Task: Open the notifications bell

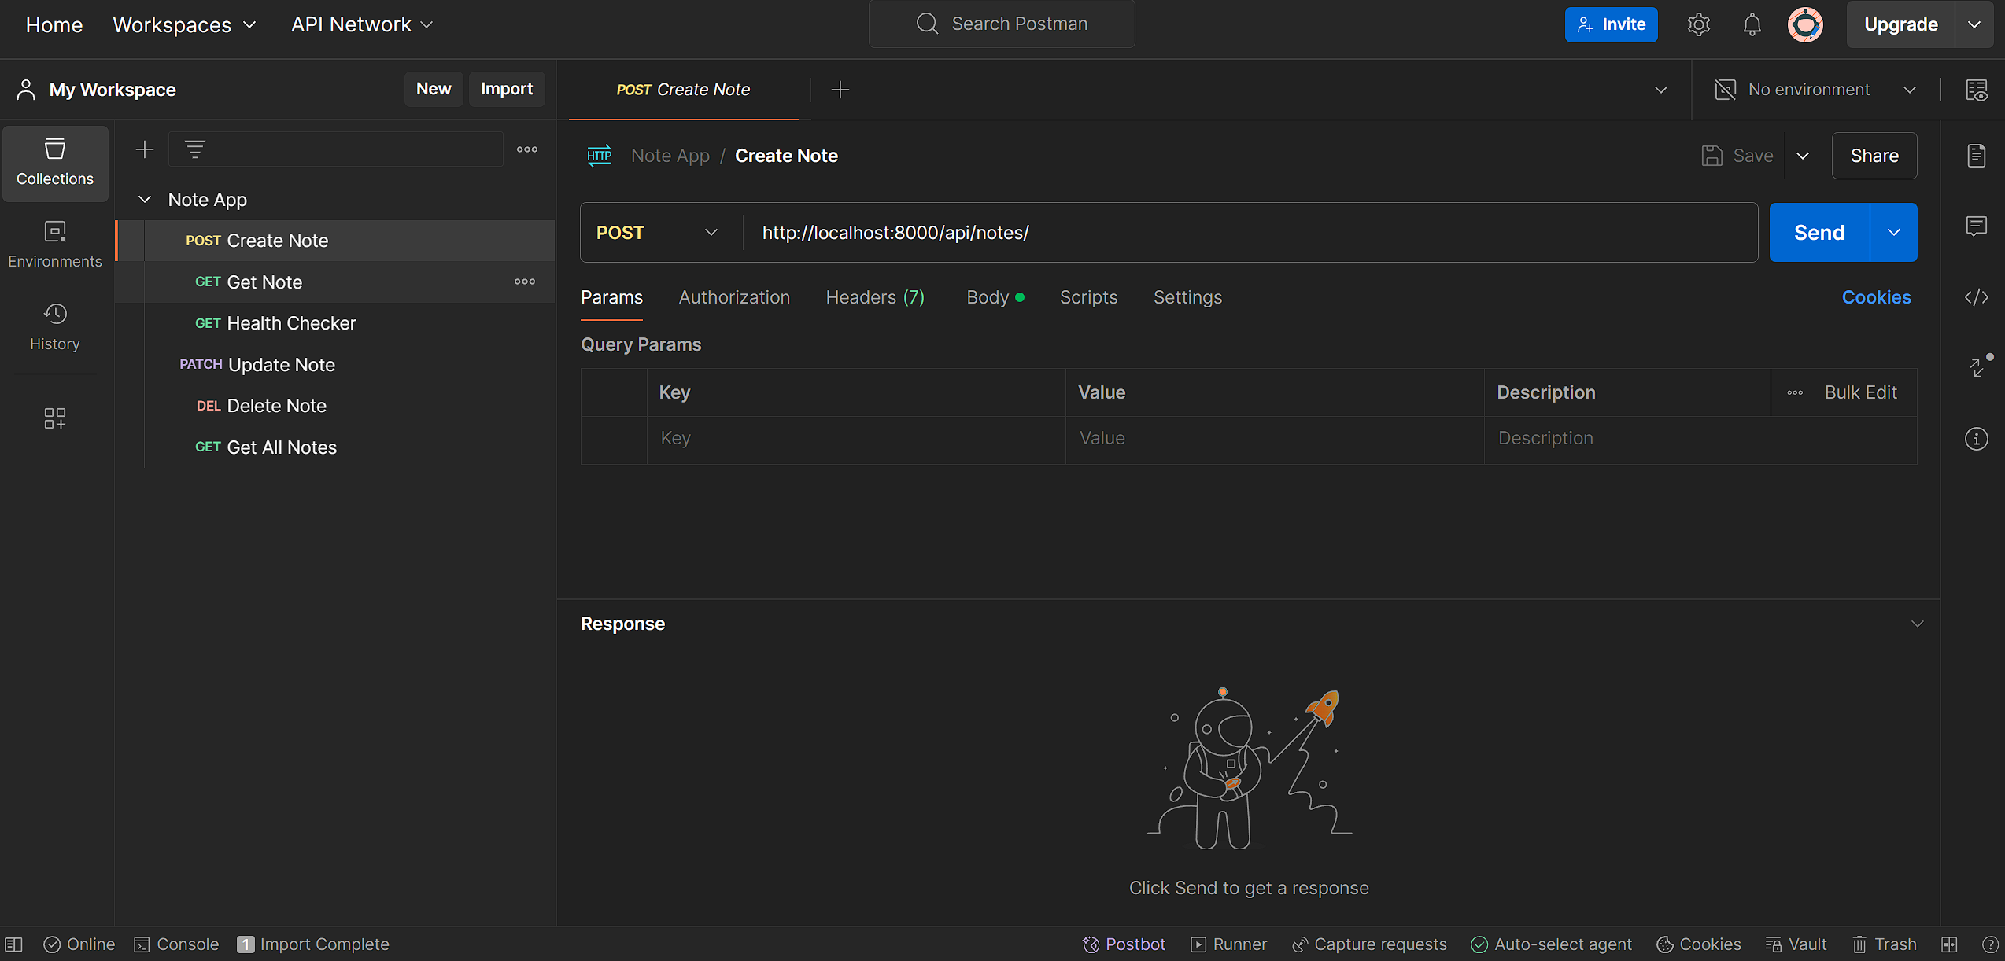Action: pyautogui.click(x=1752, y=24)
